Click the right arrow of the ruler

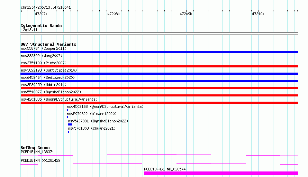pos(297,11)
